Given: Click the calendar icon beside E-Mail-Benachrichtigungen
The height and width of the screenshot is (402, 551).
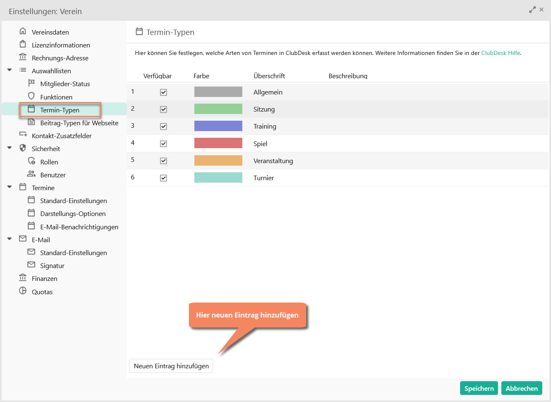Looking at the screenshot, I should [x=31, y=226].
